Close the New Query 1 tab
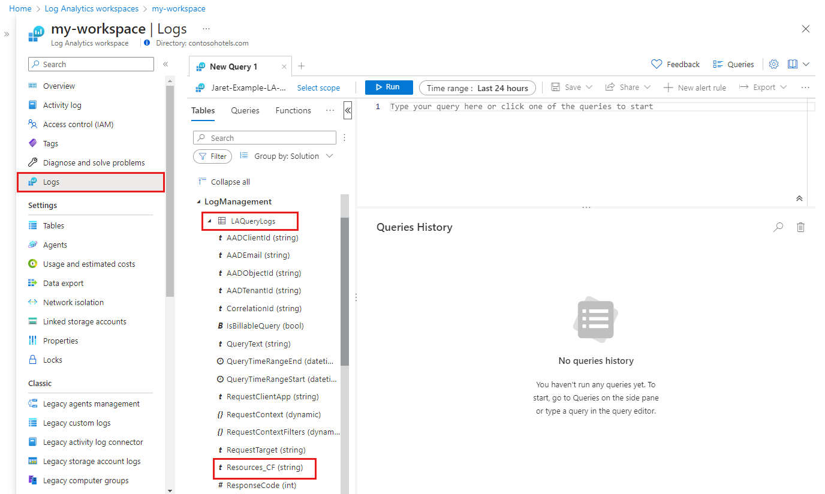825x494 pixels. pos(284,67)
